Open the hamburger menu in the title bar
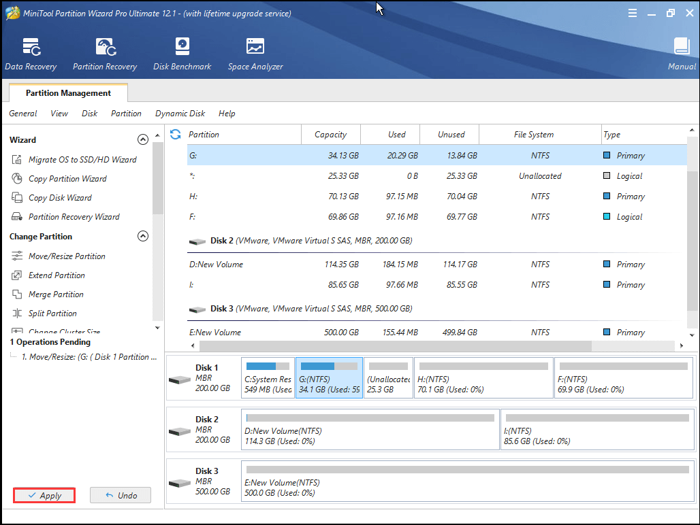 coord(632,13)
